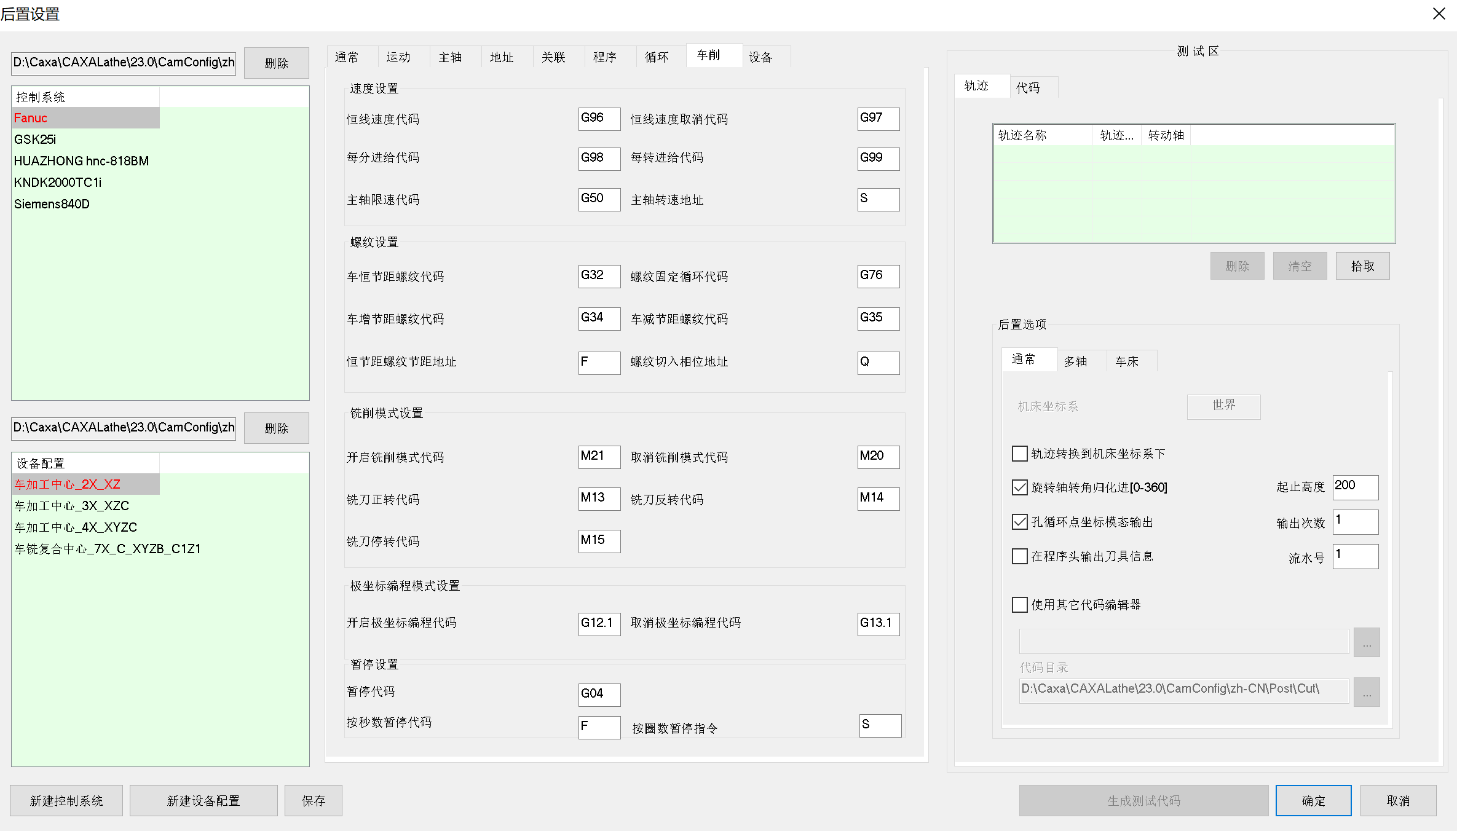
Task: Choose HUAZHONG hnc-818BM from control systems
Action: [x=81, y=161]
